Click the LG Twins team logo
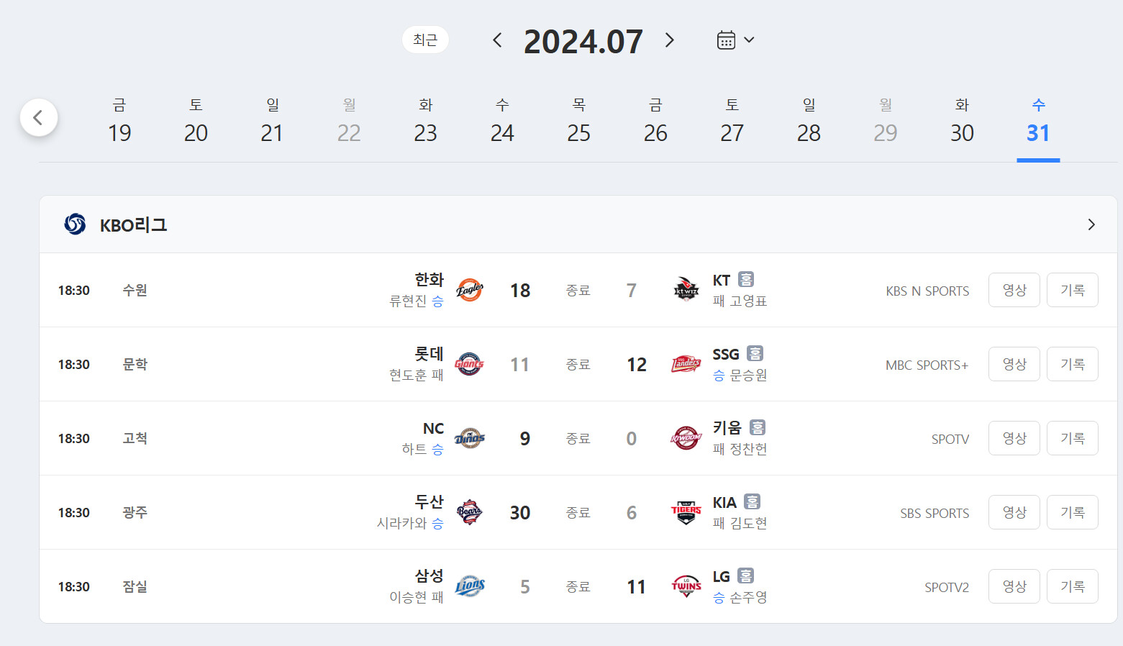Image resolution: width=1123 pixels, height=646 pixels. (686, 586)
